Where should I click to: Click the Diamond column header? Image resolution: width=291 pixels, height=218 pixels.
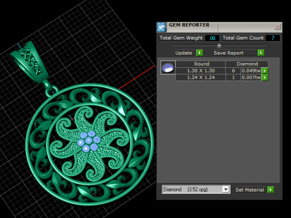(x=247, y=64)
